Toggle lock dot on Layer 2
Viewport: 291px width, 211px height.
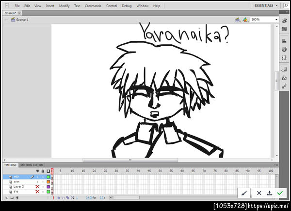43,187
